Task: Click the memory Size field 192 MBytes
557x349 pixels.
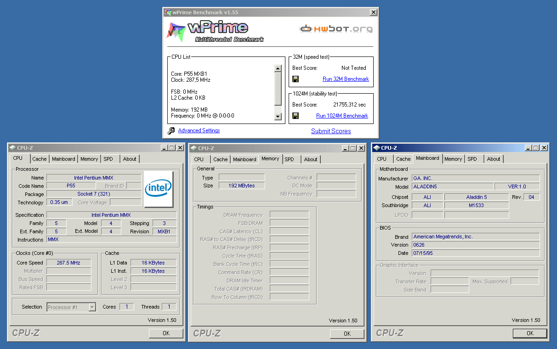Action: pyautogui.click(x=242, y=186)
